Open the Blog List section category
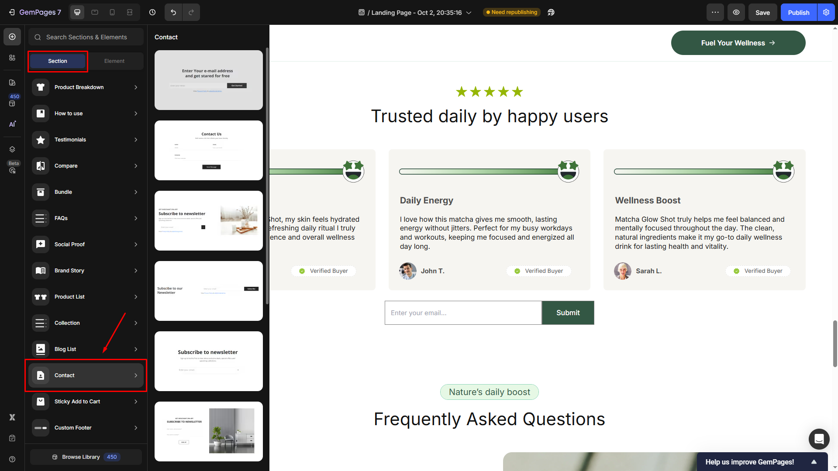Screen dimensions: 838x471 tap(86, 349)
